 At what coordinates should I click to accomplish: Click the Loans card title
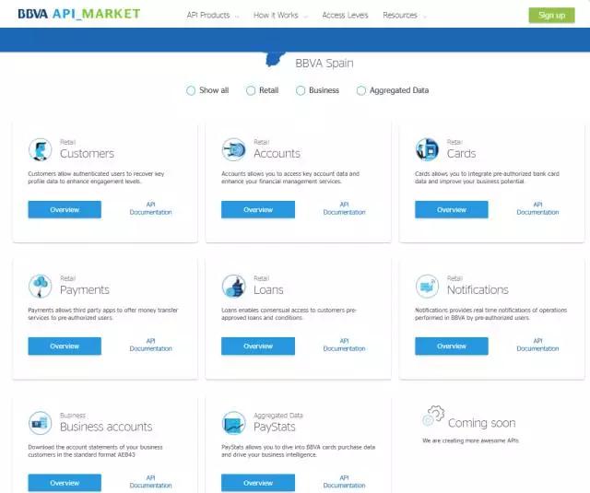click(268, 290)
